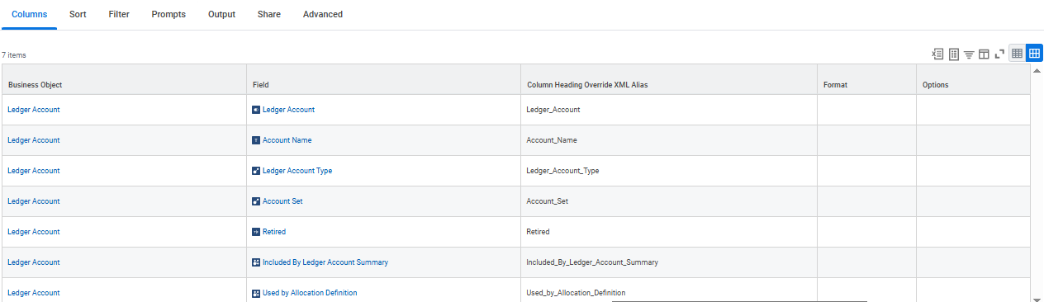Screen dimensions: 1044x302
Task: Switch to compact grid density view
Action: click(1018, 53)
